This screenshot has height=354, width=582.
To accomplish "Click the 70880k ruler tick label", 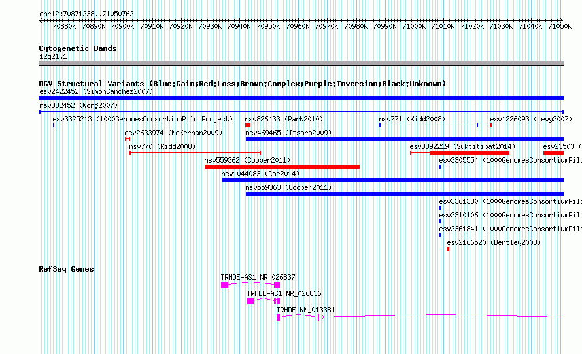I will click(64, 26).
